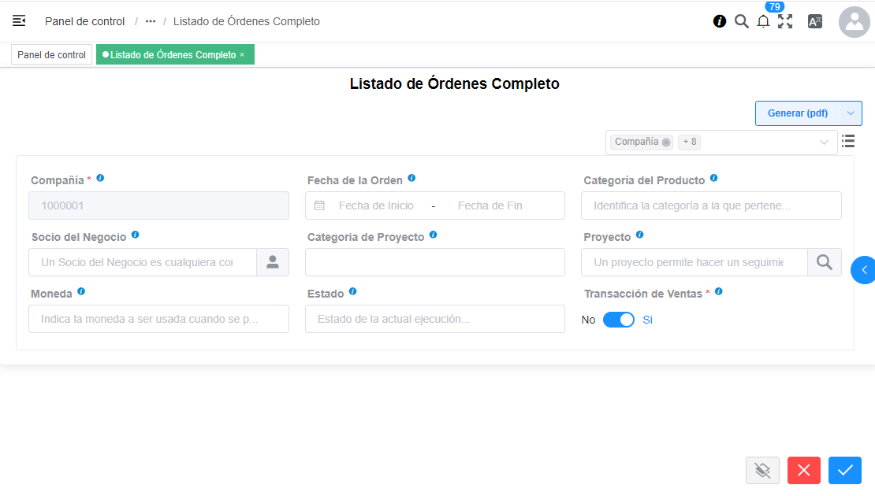This screenshot has width=875, height=496.
Task: Click the business partner icon beside Socio del Negocio
Action: [x=273, y=261]
